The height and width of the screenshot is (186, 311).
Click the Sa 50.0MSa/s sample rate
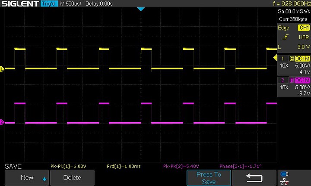pyautogui.click(x=294, y=12)
